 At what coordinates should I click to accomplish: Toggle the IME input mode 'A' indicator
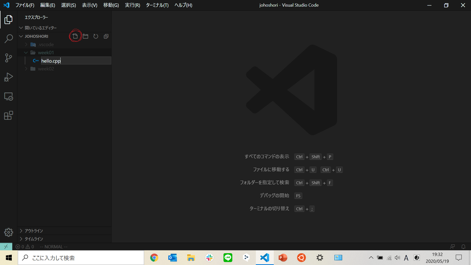[x=406, y=258]
